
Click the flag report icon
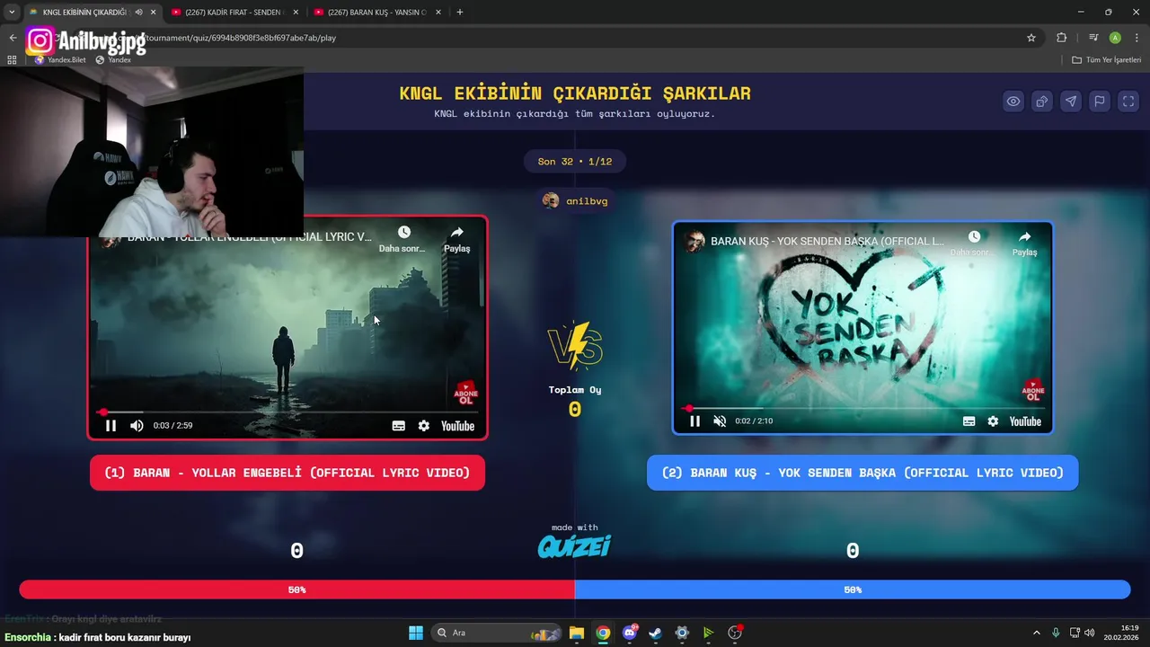(1100, 102)
